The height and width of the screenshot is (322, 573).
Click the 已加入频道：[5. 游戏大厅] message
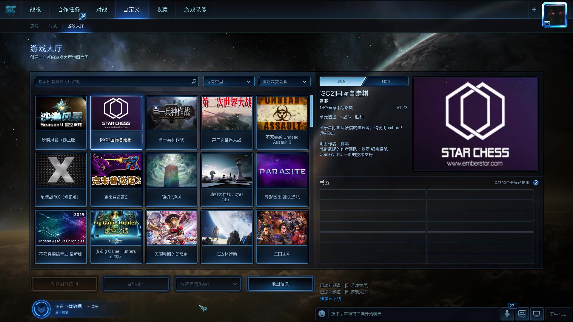click(344, 292)
